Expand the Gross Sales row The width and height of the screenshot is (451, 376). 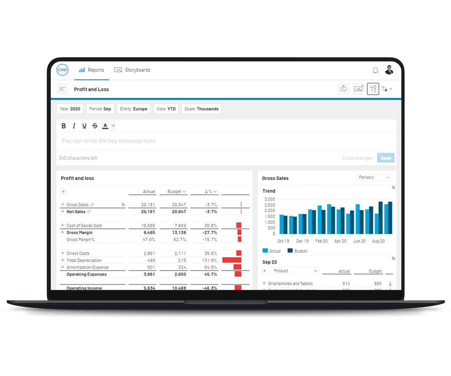tap(63, 205)
